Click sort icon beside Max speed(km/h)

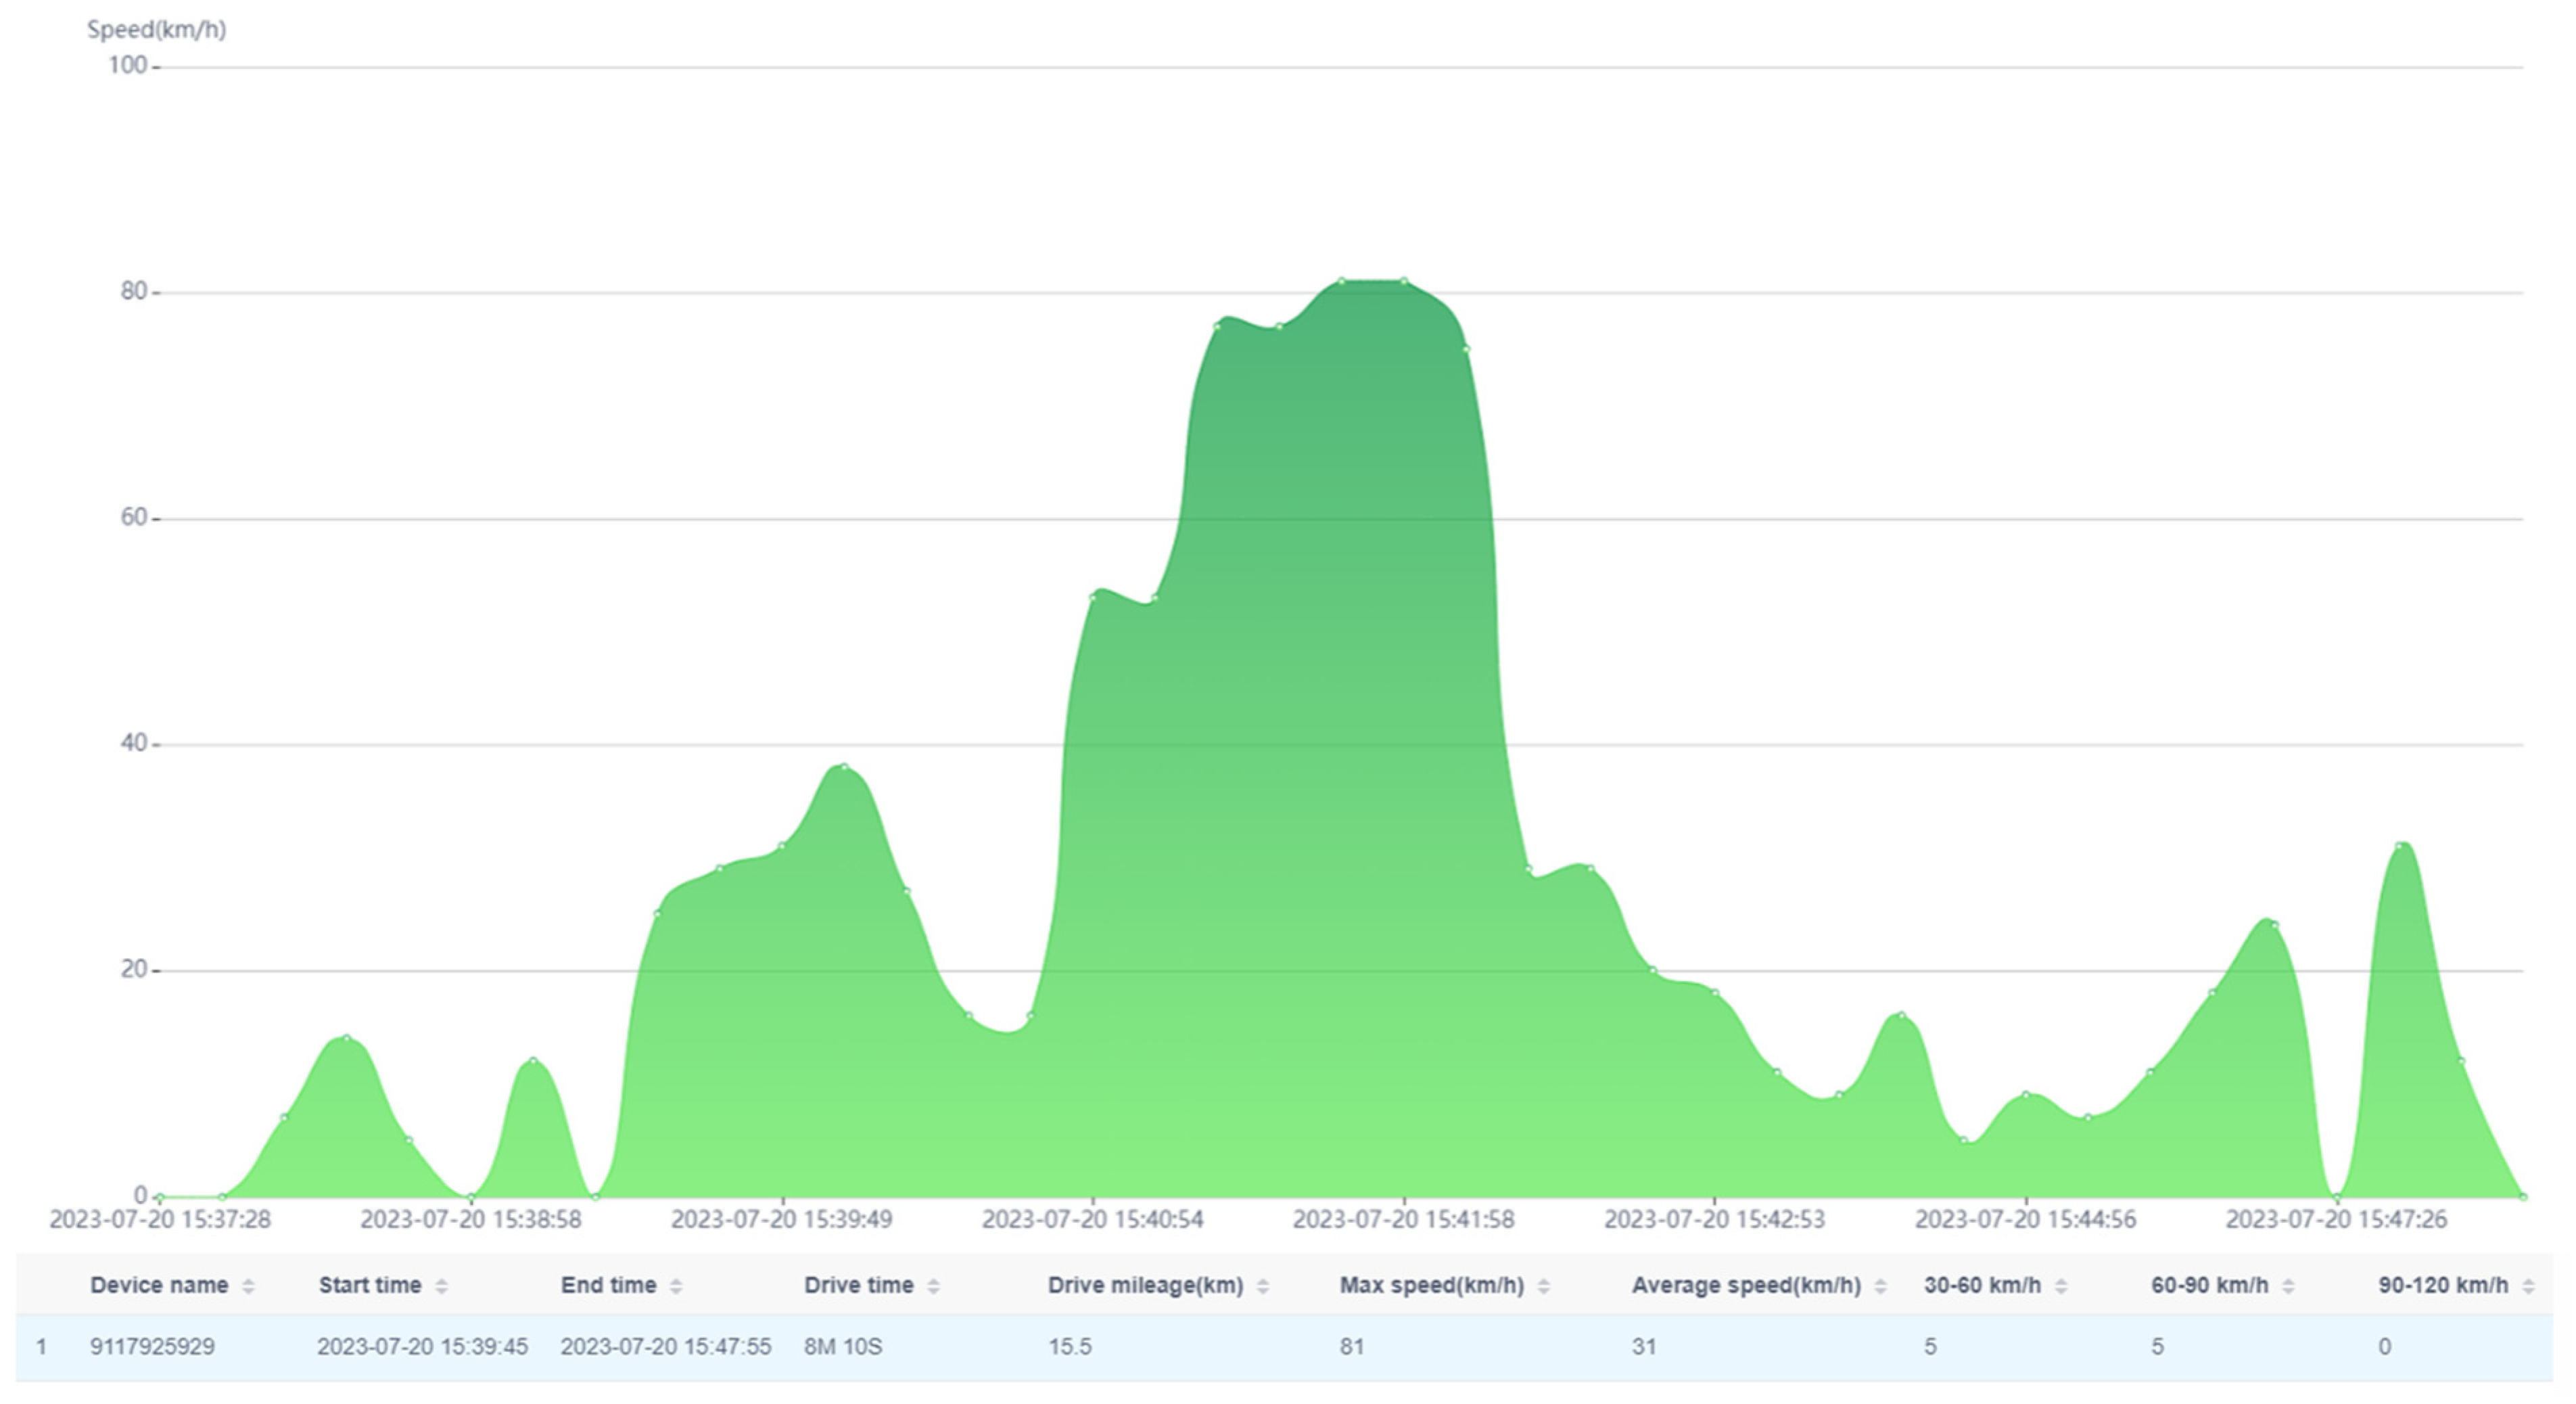click(1543, 1287)
